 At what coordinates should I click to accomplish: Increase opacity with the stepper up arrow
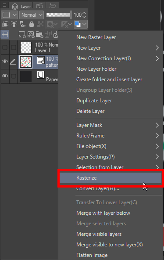pos(84,13)
